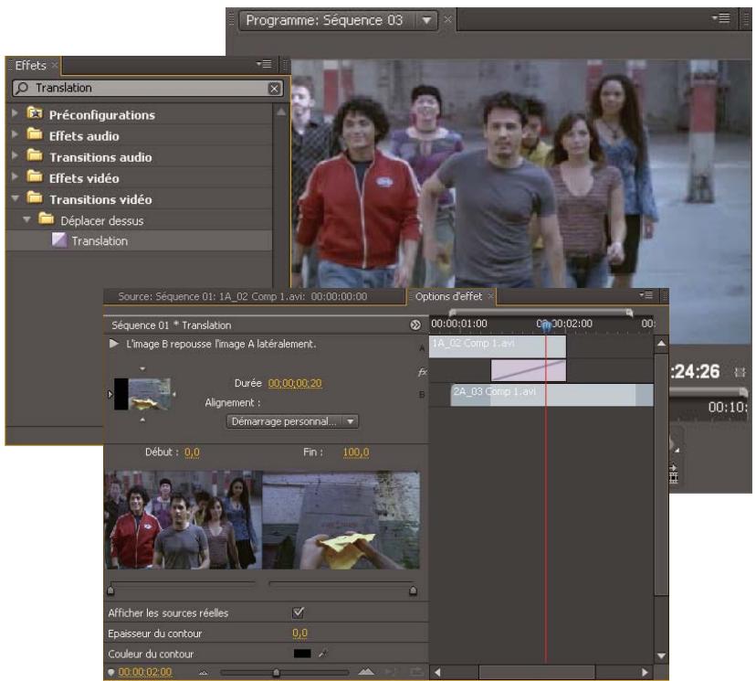Open the black Couleur du contour swatch

[302, 654]
